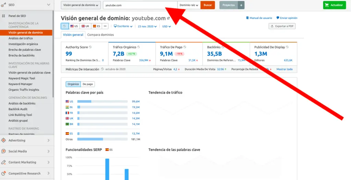Screen dimensions: 351x180
Task: Open the Escritorio device dropdown
Action: click(x=123, y=26)
